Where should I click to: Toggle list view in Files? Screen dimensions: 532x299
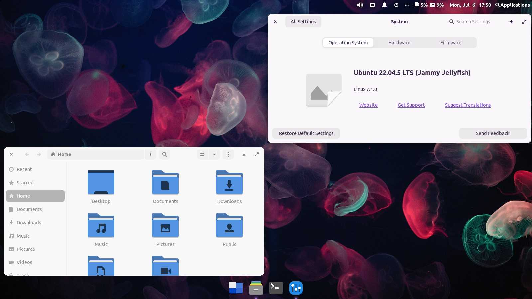point(202,154)
